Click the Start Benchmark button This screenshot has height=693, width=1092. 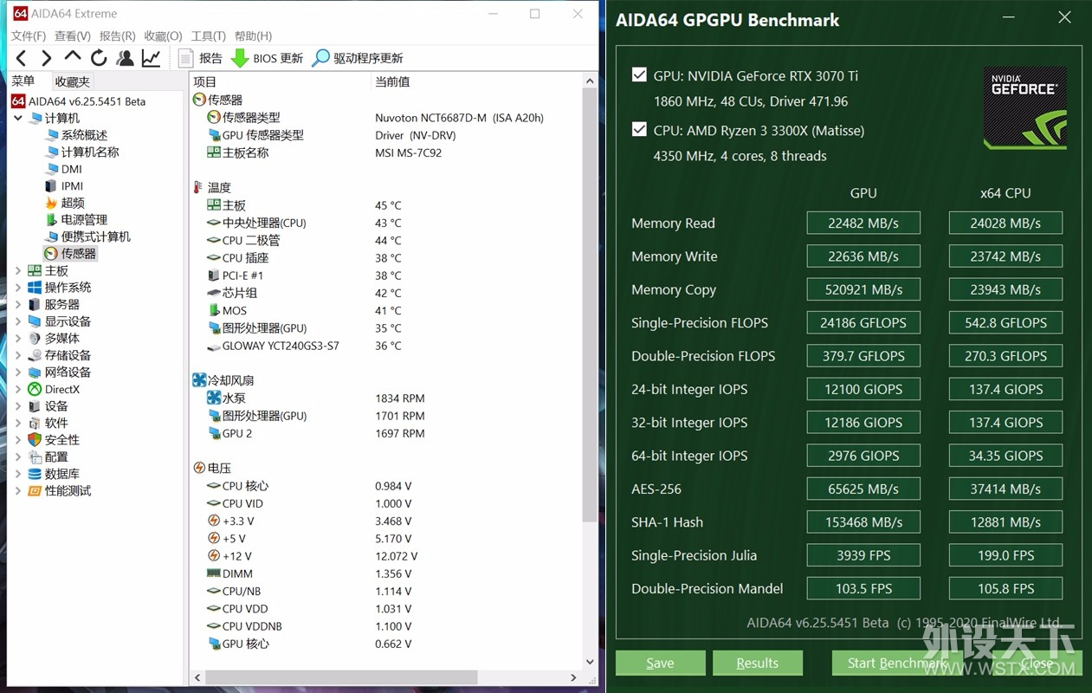tap(897, 663)
